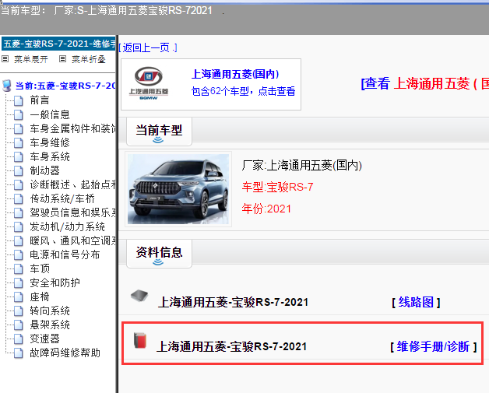Open the 一般信息 tree entry

(x=50, y=114)
